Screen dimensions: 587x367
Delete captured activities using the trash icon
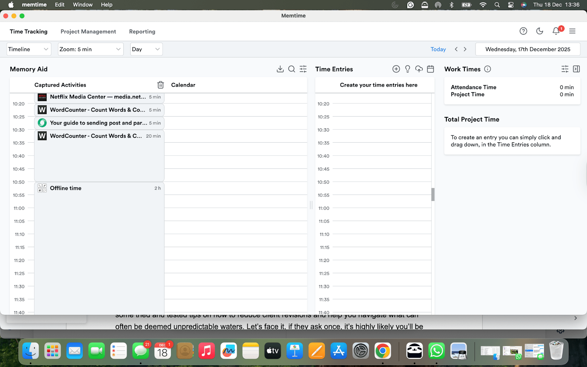coord(160,84)
